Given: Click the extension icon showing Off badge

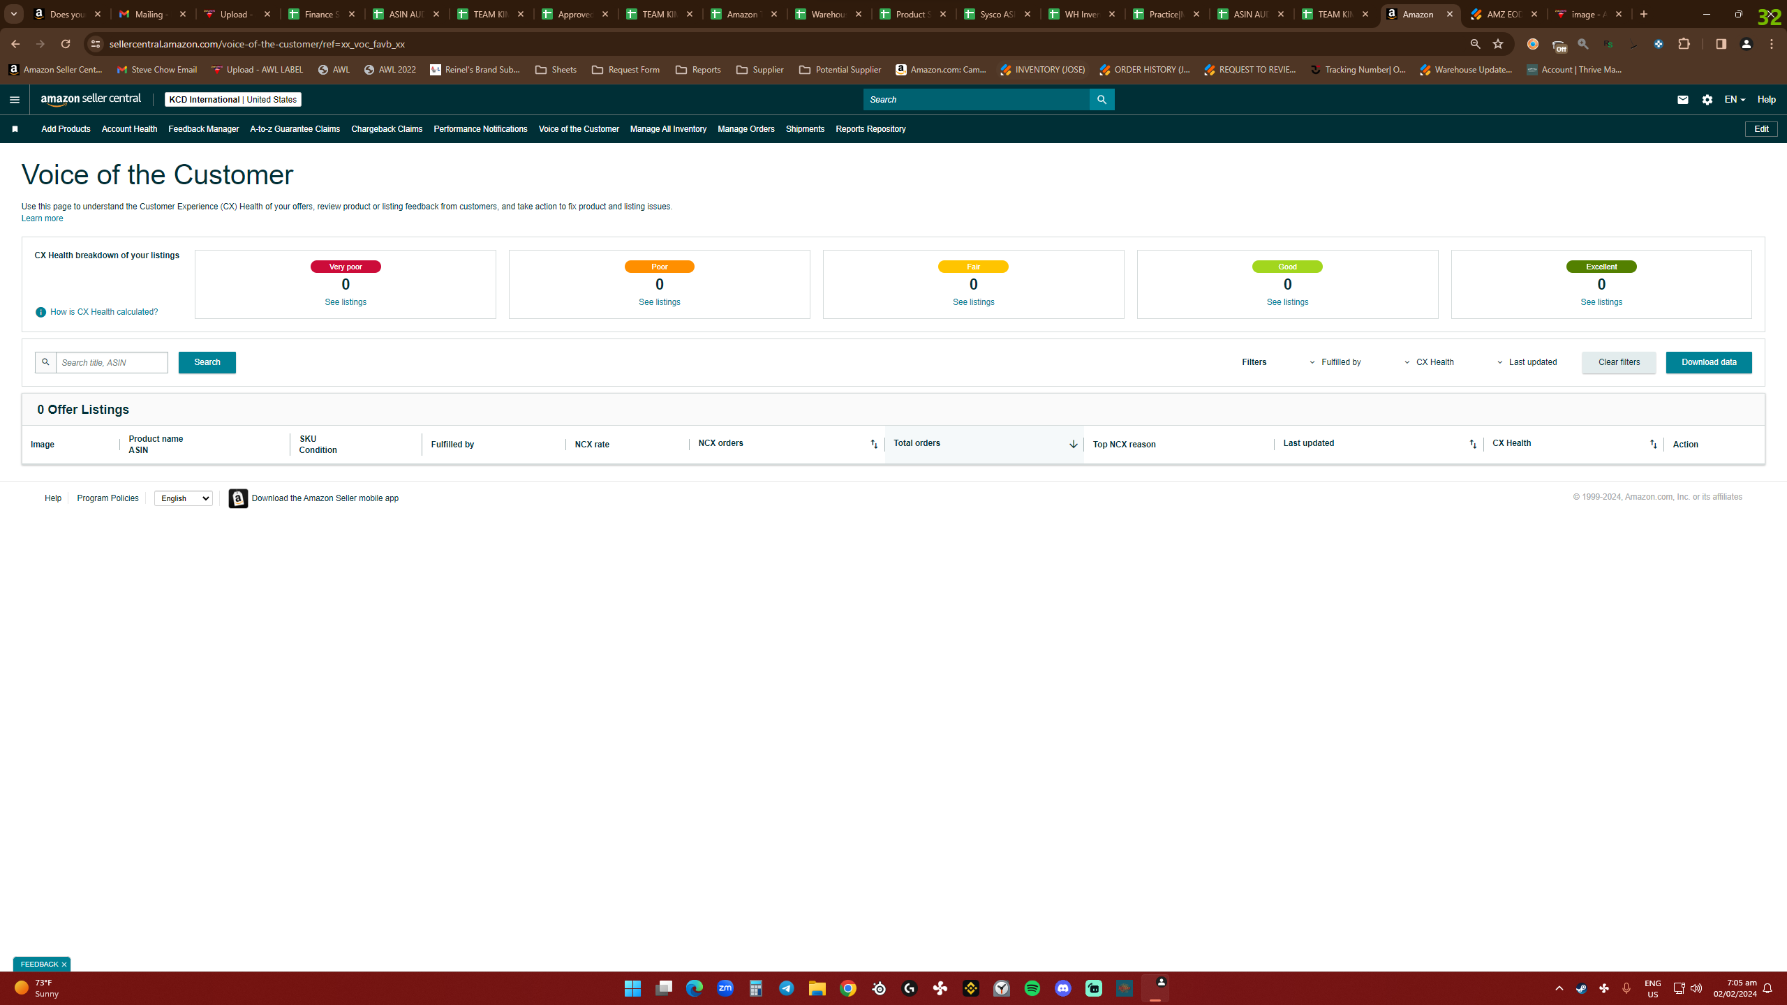Looking at the screenshot, I should (x=1558, y=45).
